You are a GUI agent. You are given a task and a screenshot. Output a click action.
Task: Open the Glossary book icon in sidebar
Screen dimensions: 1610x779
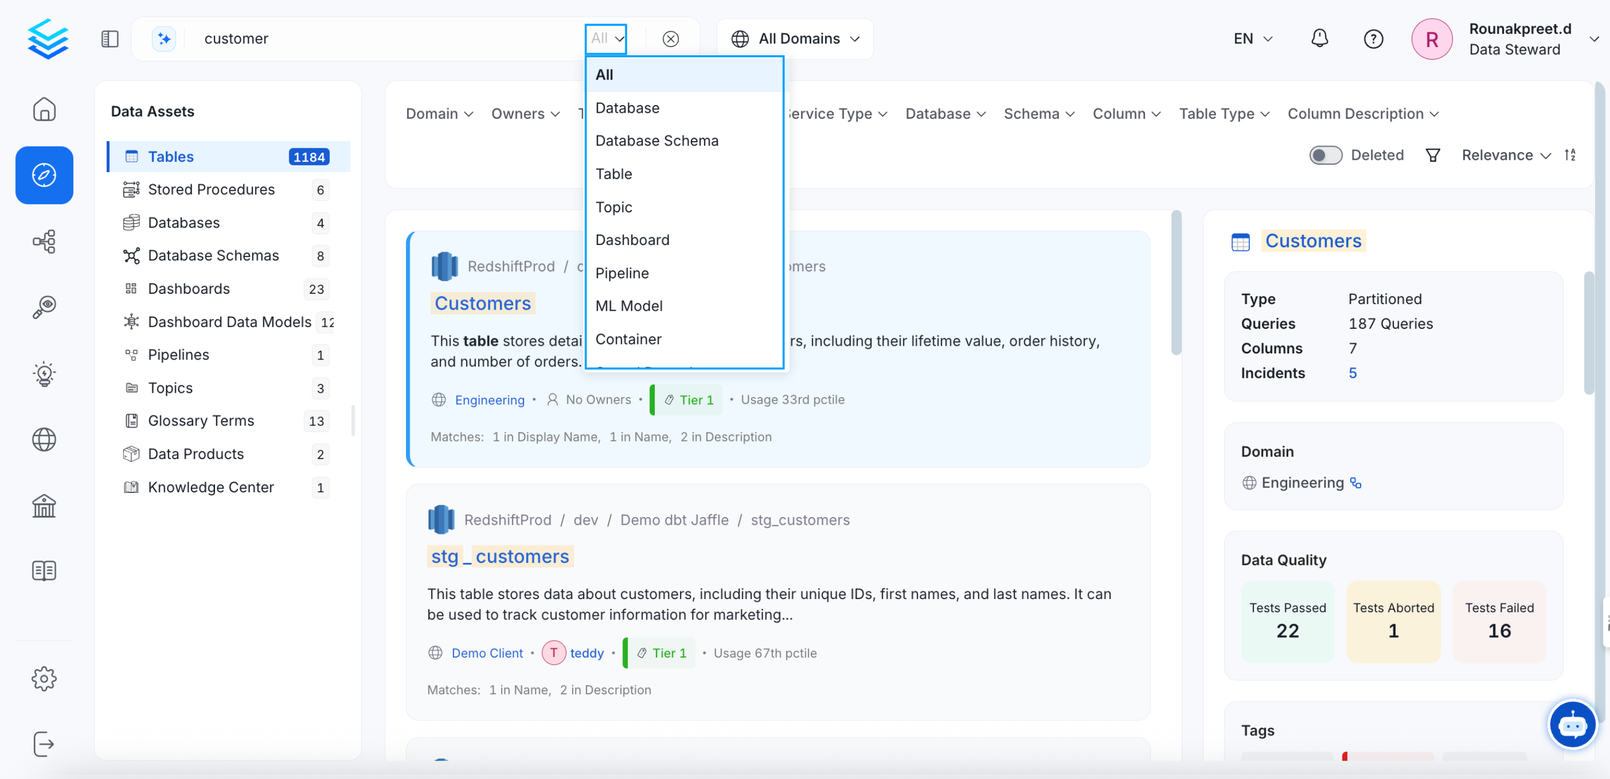coord(44,570)
